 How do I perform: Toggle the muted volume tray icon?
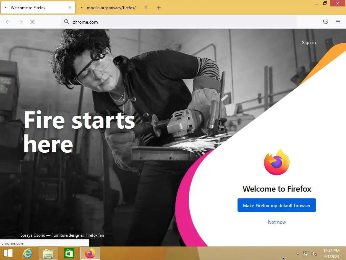pos(314,254)
